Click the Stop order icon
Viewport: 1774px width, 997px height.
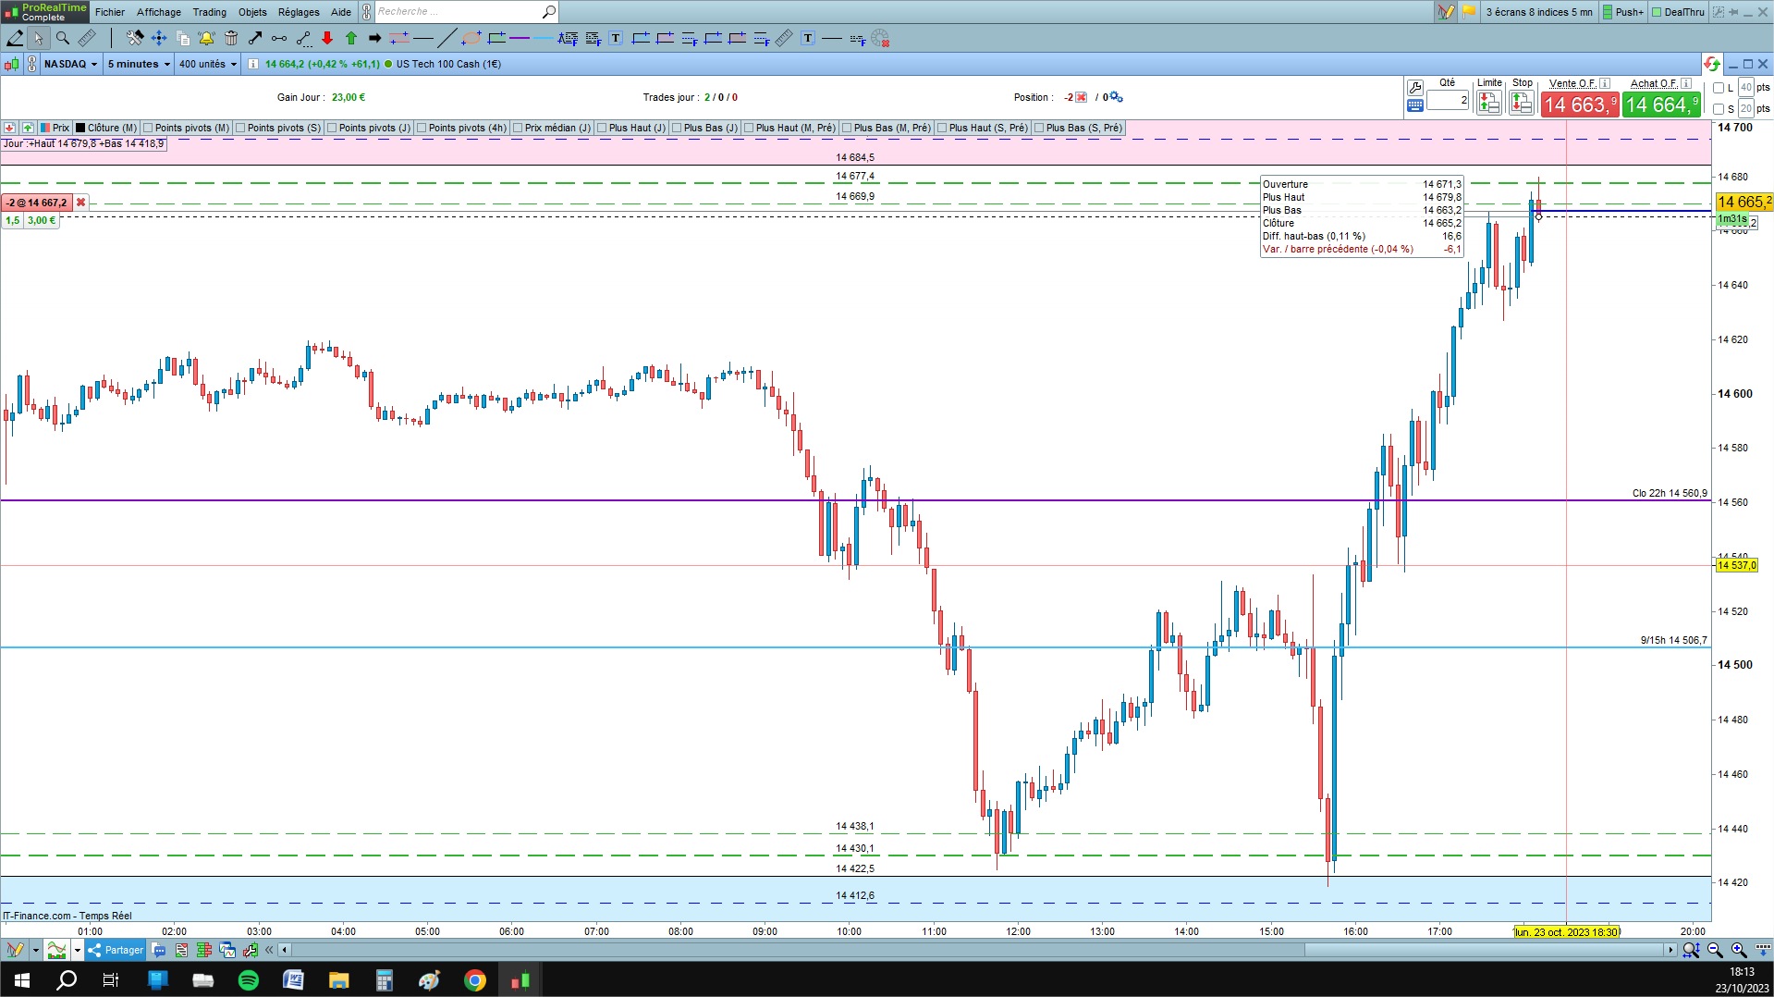click(1521, 103)
